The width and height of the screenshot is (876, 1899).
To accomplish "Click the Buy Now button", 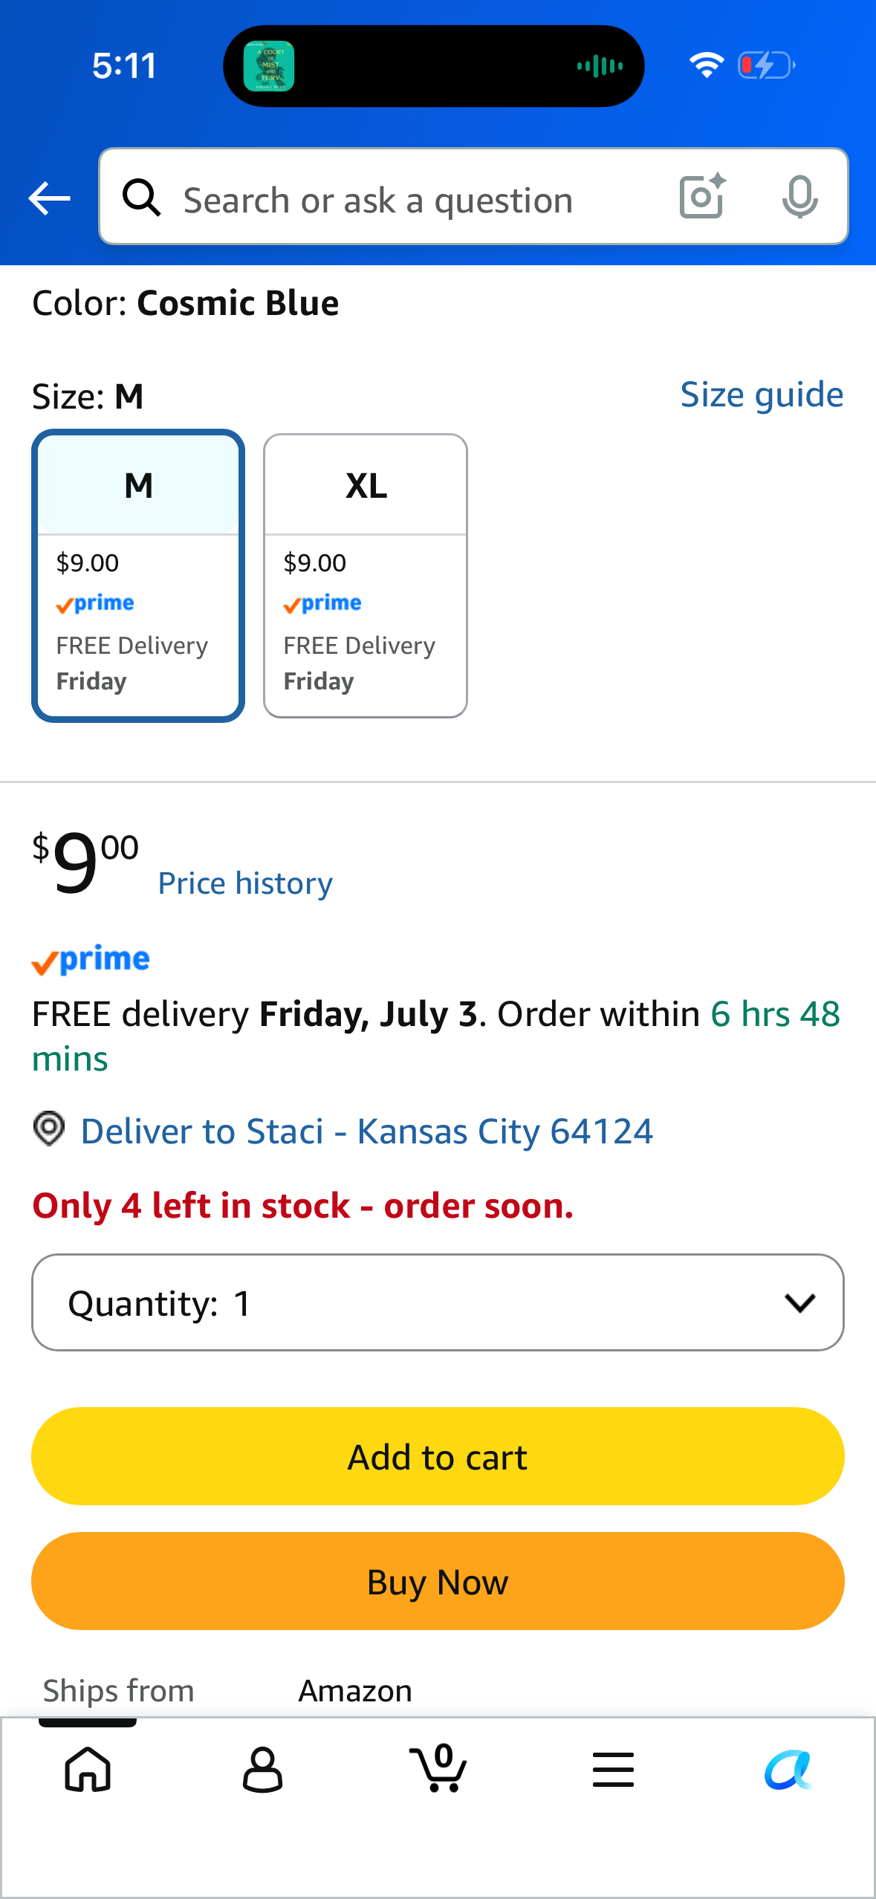I will coord(438,1581).
